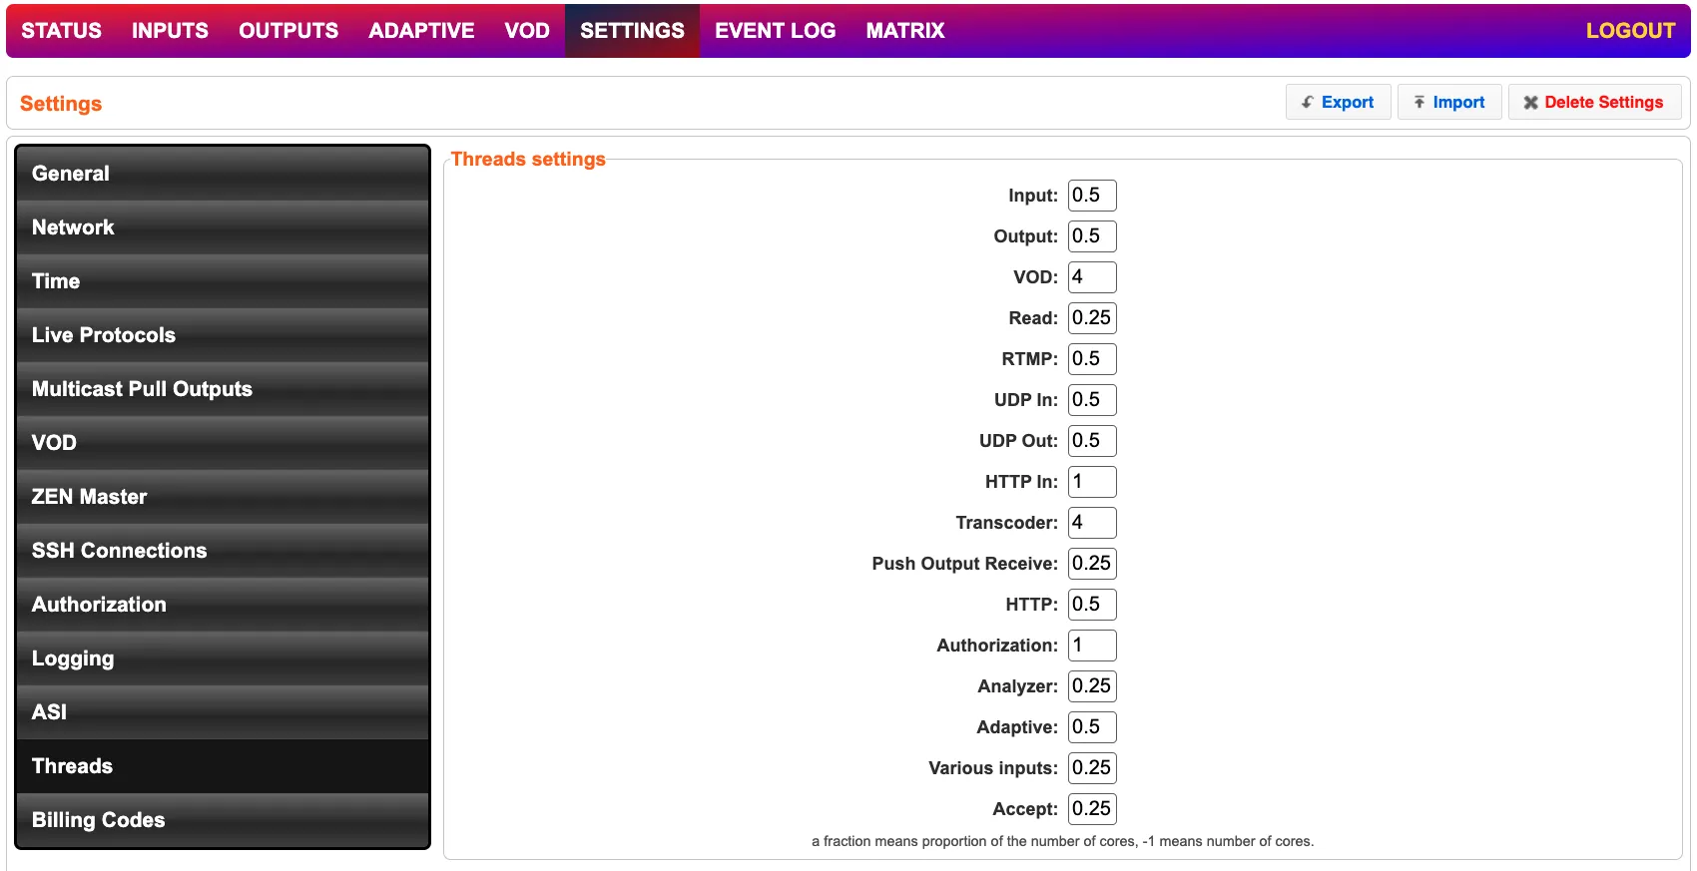Click the Export button
Image resolution: width=1697 pixels, height=871 pixels.
point(1338,103)
